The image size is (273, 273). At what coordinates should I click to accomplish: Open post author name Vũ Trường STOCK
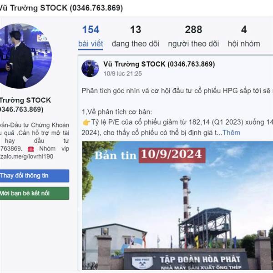(159, 64)
